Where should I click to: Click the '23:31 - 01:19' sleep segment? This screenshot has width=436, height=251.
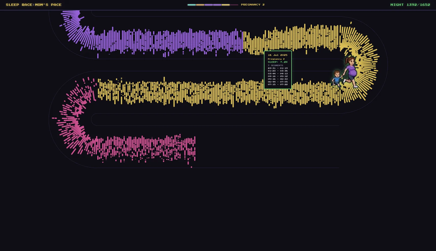pos(278,68)
